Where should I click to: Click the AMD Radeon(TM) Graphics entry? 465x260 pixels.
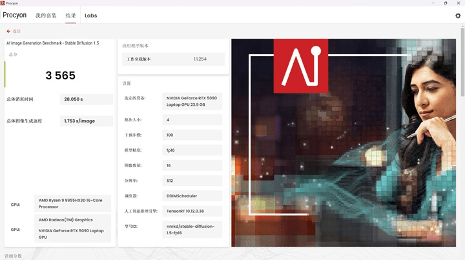[65, 220]
